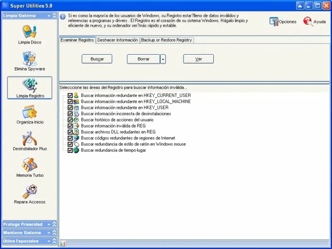
Task: Select the Útiles Especiales header label
Action: point(21,241)
